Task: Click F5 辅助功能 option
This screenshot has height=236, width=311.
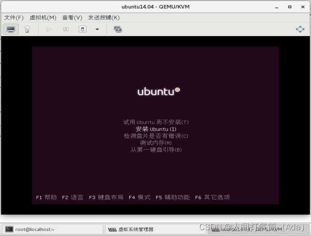Action: 173,197
